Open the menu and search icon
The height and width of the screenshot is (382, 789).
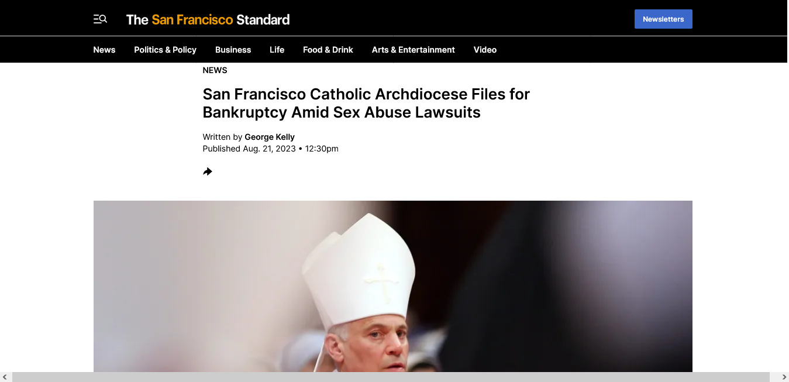click(x=100, y=19)
